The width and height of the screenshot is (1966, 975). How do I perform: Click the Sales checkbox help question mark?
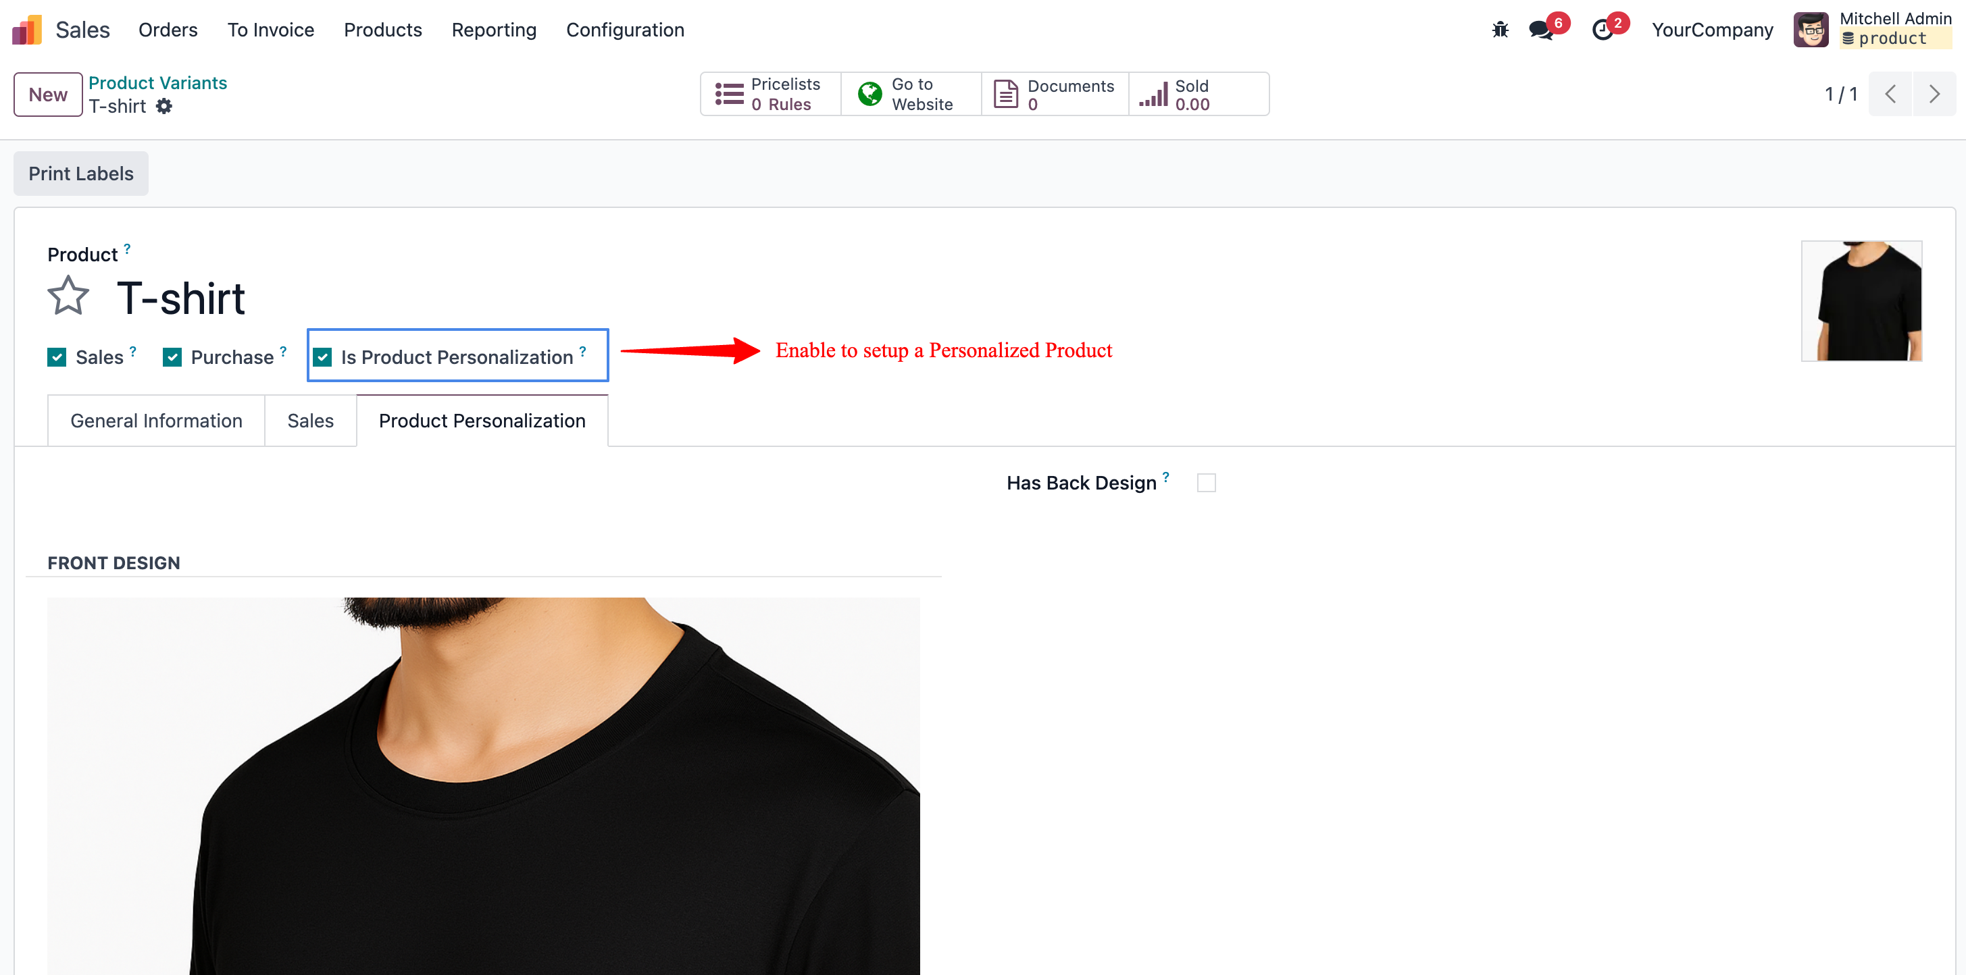(132, 351)
